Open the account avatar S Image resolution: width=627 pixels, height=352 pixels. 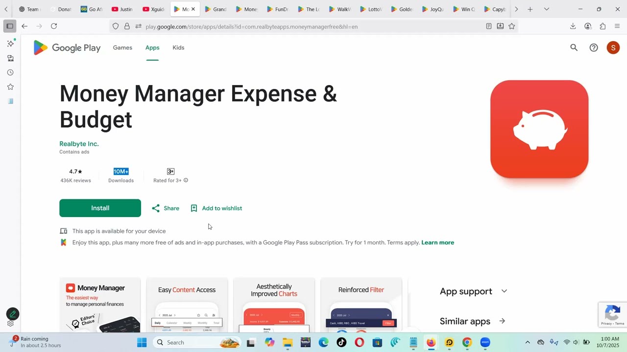pos(613,47)
